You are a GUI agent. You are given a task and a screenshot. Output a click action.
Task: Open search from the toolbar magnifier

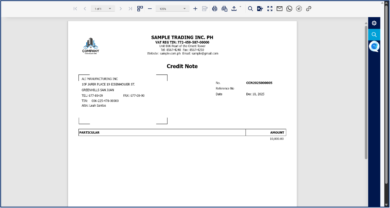pyautogui.click(x=250, y=9)
